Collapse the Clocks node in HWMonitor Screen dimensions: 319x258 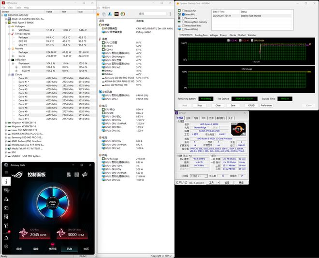pos(9,74)
